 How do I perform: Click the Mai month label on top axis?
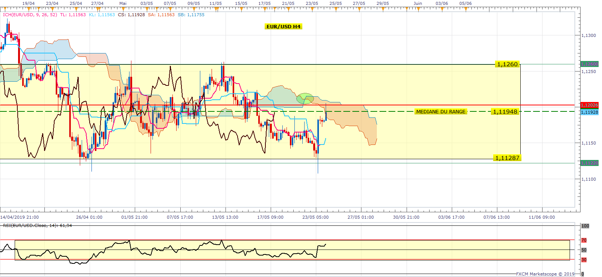tap(123, 3)
